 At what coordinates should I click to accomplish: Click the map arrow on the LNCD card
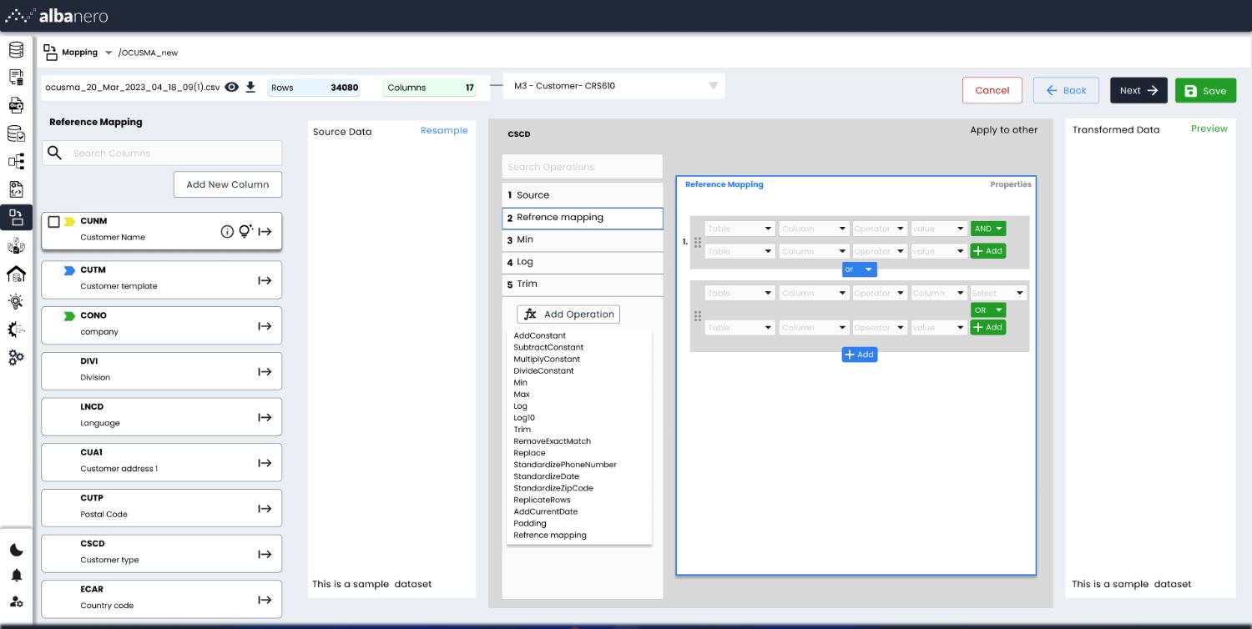point(265,418)
